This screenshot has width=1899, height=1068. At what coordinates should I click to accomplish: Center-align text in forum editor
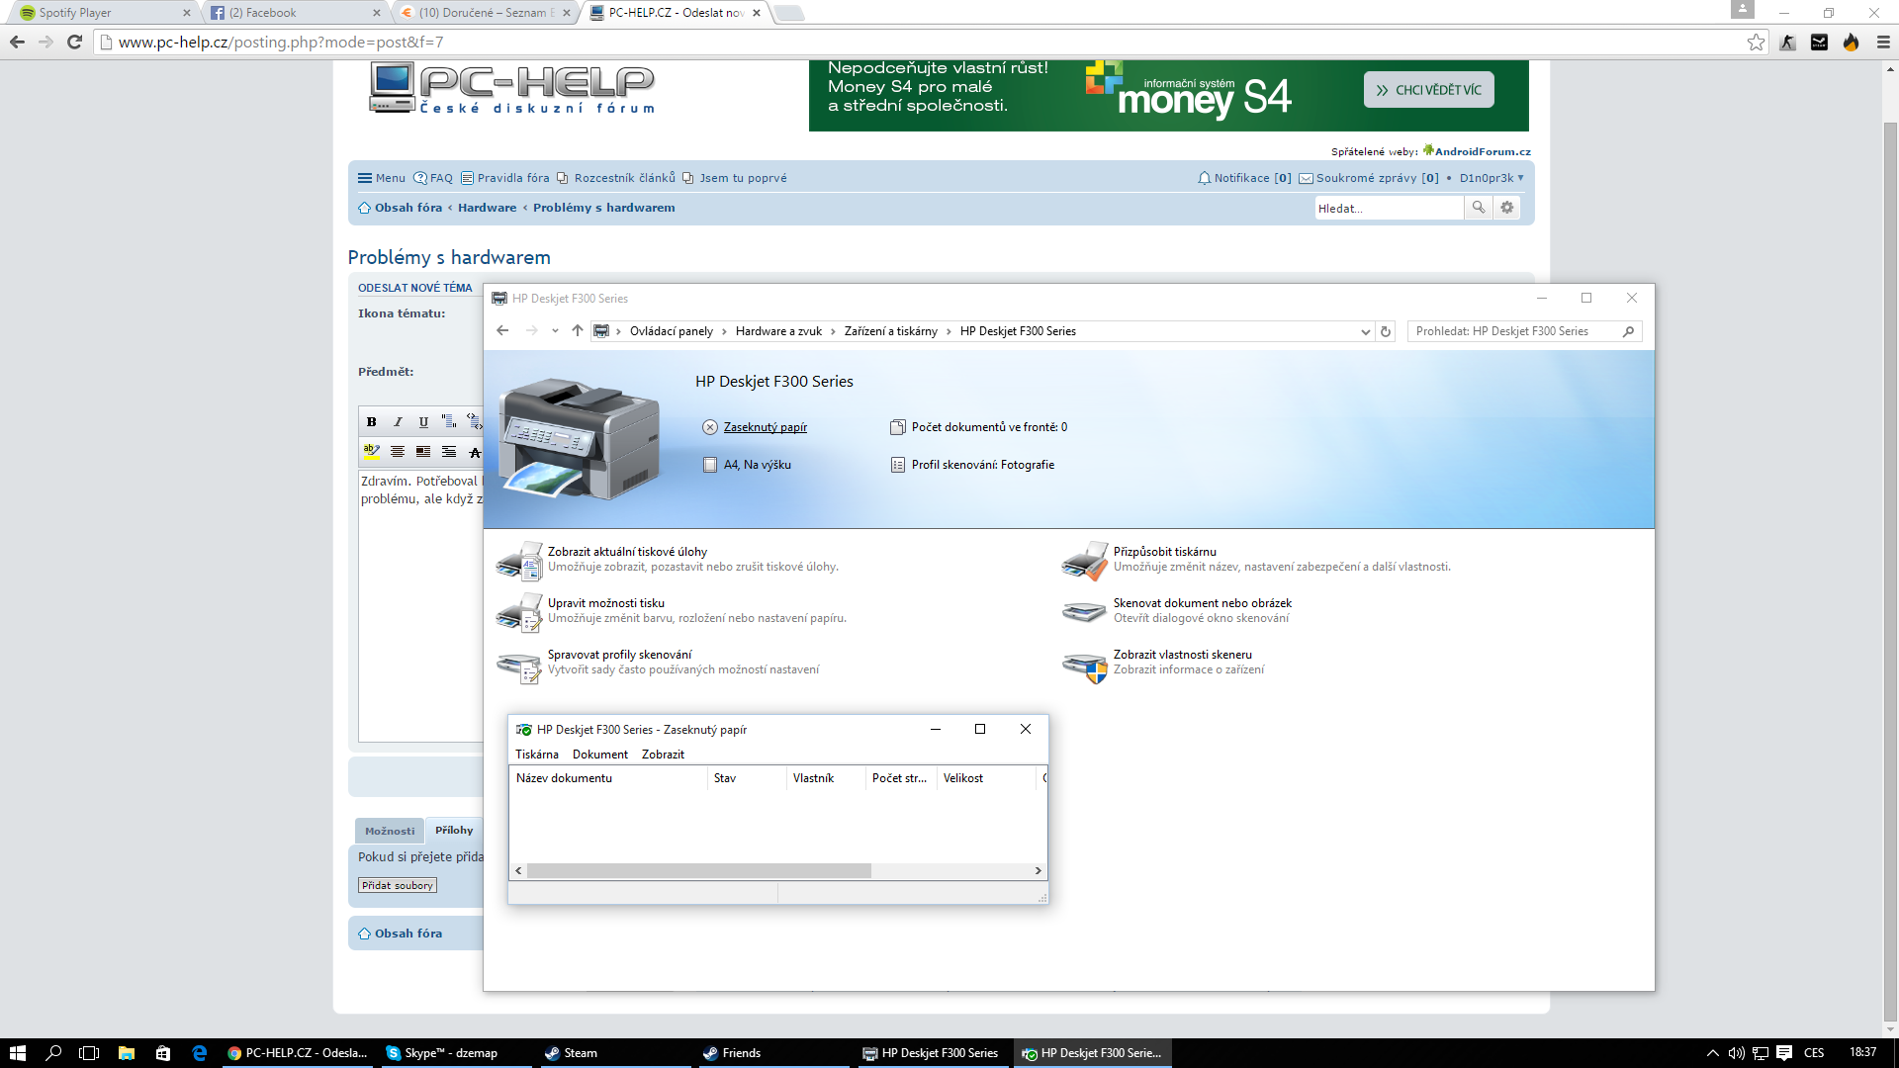398,452
